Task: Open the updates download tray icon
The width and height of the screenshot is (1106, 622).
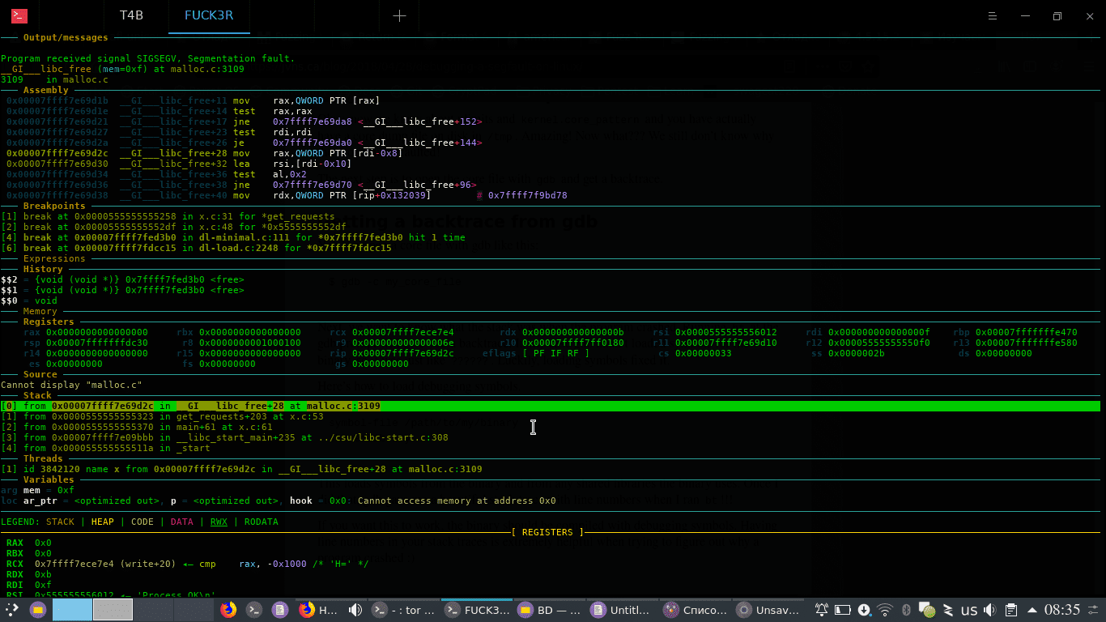Action: pyautogui.click(x=864, y=610)
